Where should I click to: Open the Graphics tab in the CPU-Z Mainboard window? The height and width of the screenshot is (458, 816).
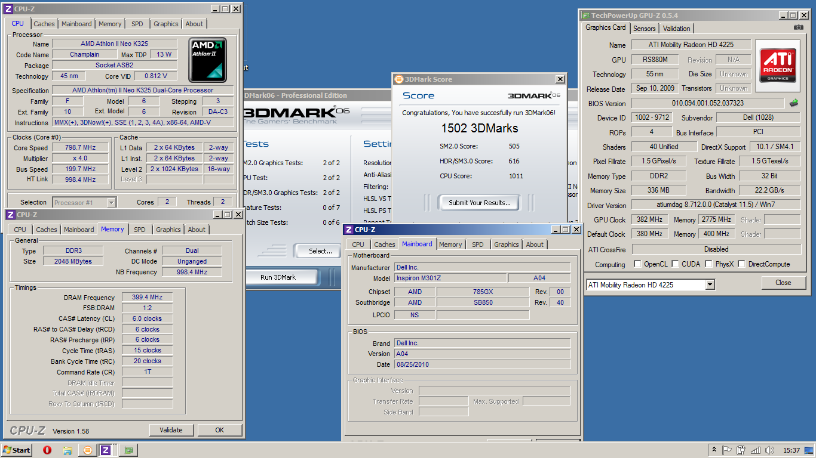click(x=507, y=245)
